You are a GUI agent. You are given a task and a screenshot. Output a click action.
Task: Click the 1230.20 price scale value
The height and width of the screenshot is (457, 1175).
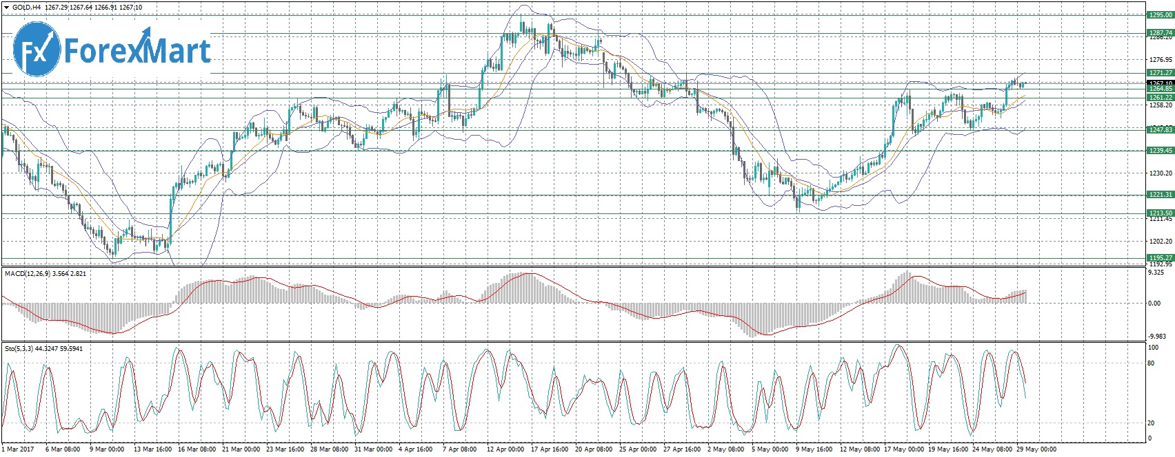coord(1160,173)
